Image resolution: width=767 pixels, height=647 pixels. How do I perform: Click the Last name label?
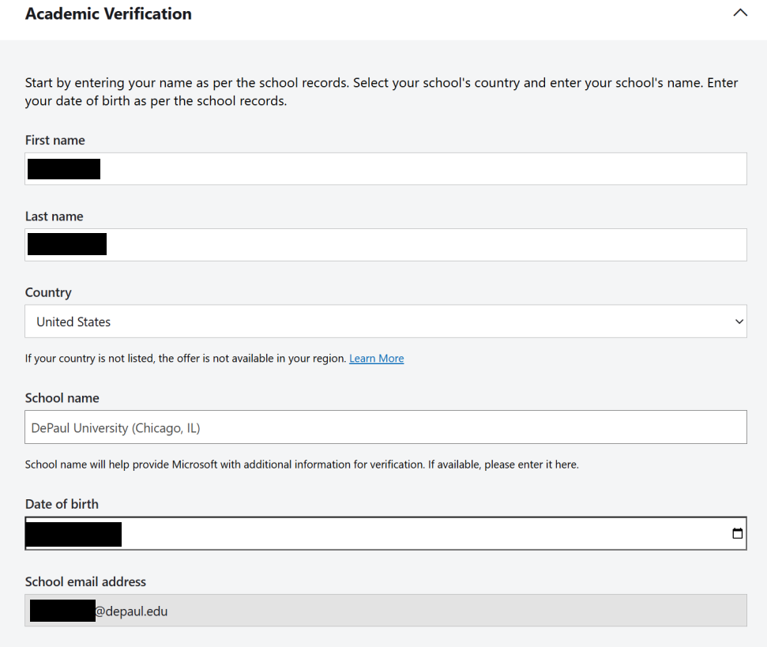[54, 216]
